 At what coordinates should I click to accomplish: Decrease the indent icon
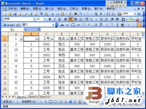(112, 19)
